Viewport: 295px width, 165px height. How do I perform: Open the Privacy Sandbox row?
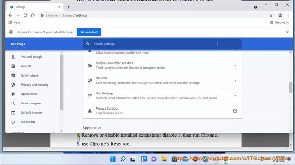point(162,111)
